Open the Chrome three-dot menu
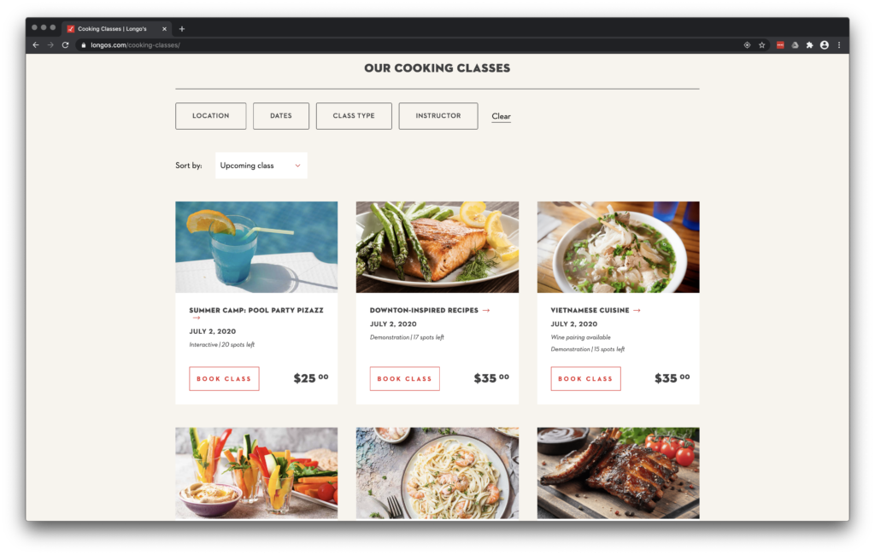The image size is (875, 555). [839, 45]
